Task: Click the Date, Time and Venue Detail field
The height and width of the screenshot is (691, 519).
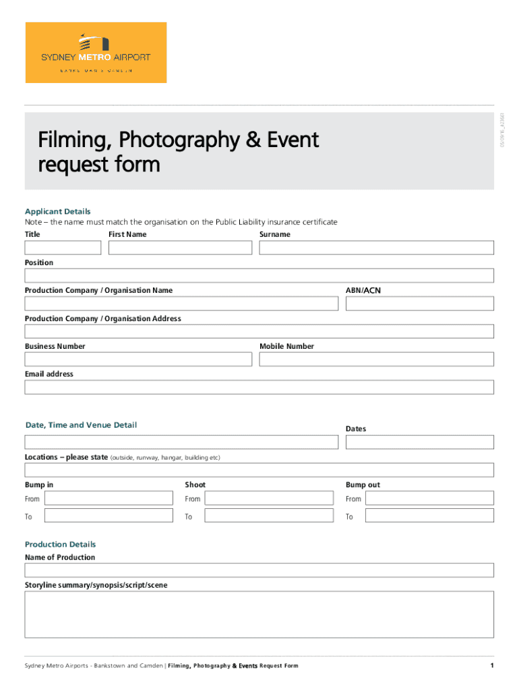Action: 181,442
